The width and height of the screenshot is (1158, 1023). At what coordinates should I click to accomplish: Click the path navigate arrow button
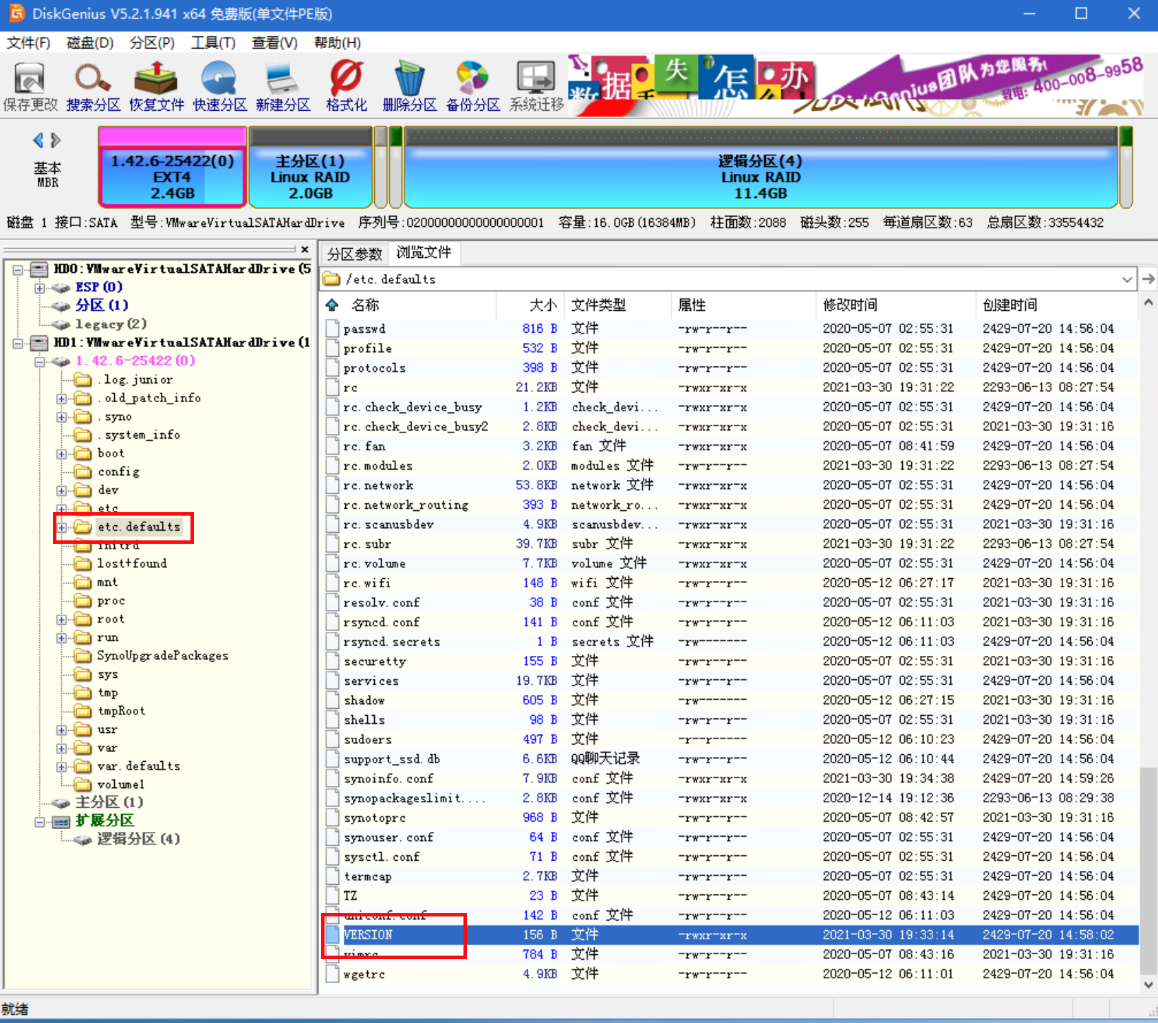[1148, 279]
